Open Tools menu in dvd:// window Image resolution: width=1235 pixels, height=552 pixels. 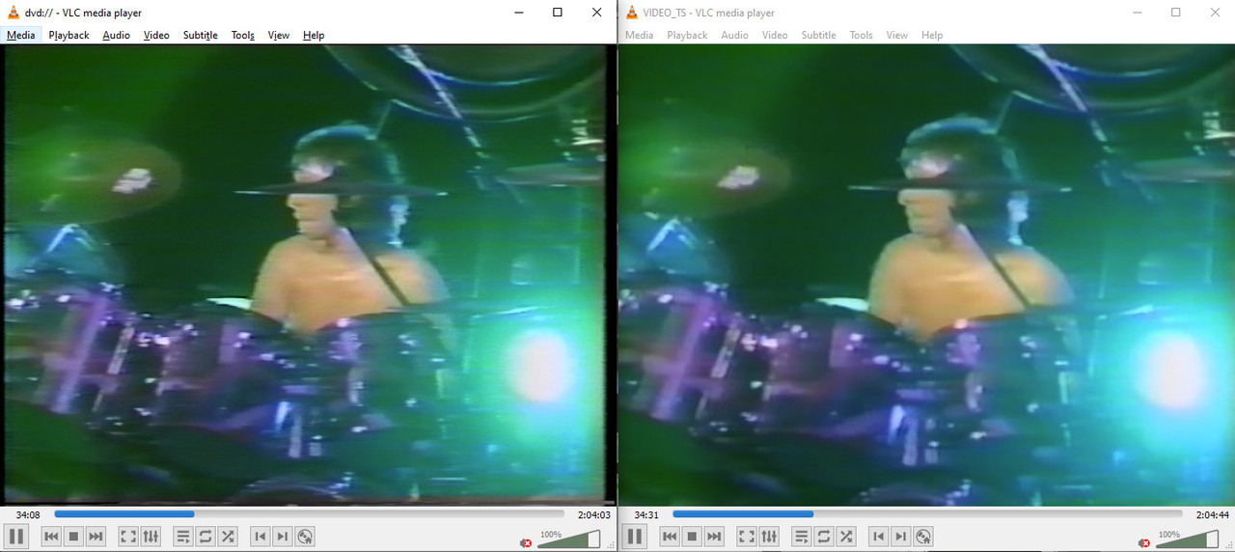pos(242,35)
